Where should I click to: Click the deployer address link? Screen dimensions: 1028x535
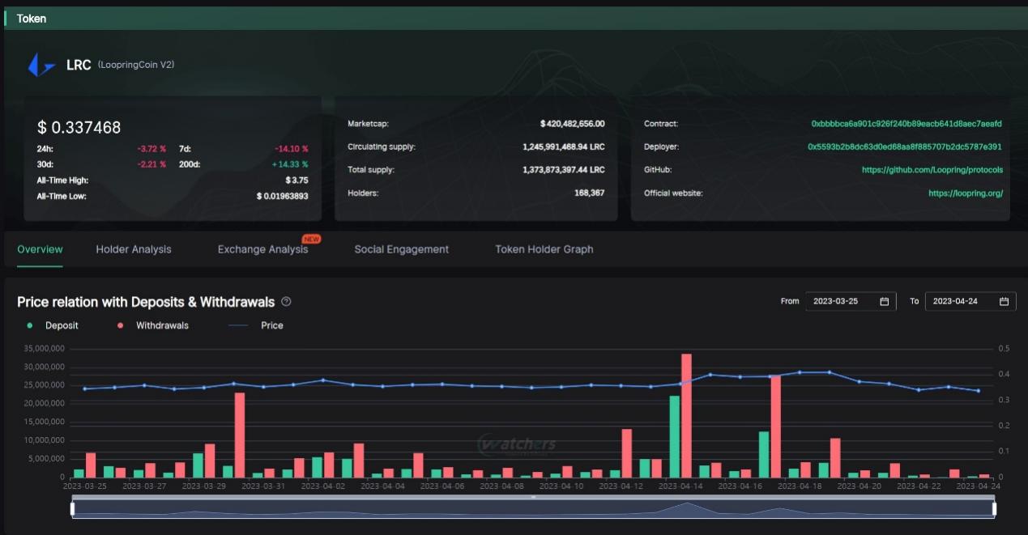[904, 147]
